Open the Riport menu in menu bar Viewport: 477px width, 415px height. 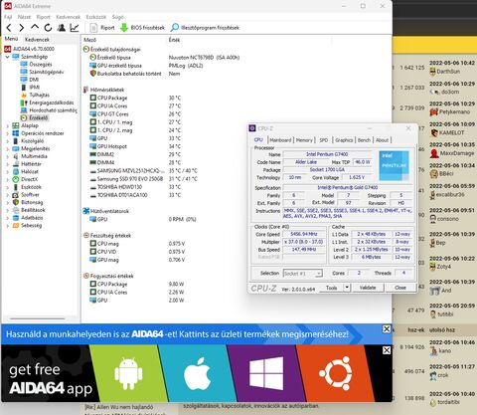coord(43,17)
